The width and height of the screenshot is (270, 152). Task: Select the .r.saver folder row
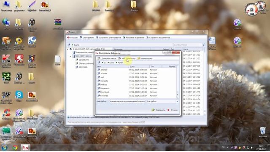(x=137, y=73)
